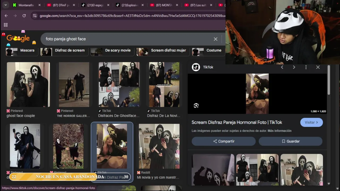Open the browser tab search dropdown
This screenshot has height=191, width=340.
point(5,5)
